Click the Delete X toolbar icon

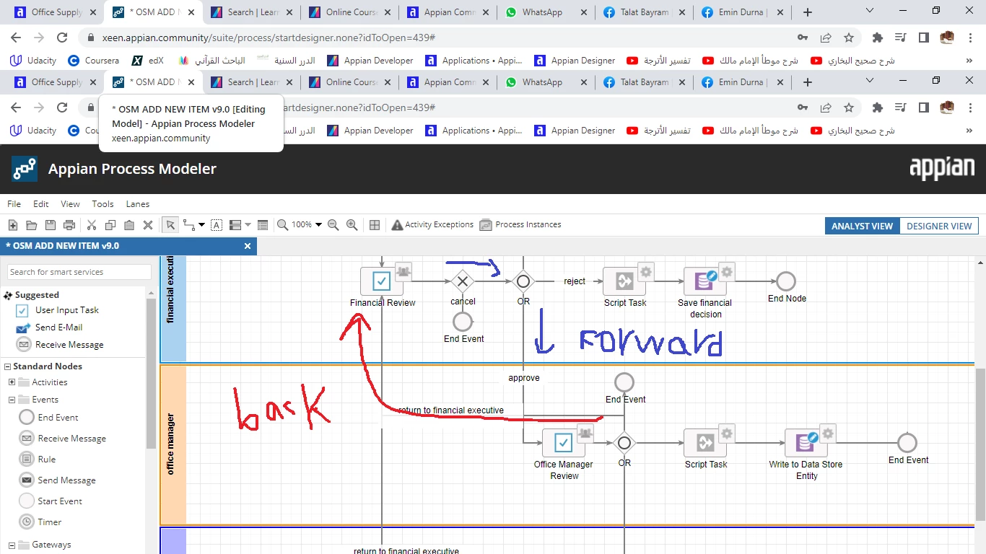click(x=148, y=225)
